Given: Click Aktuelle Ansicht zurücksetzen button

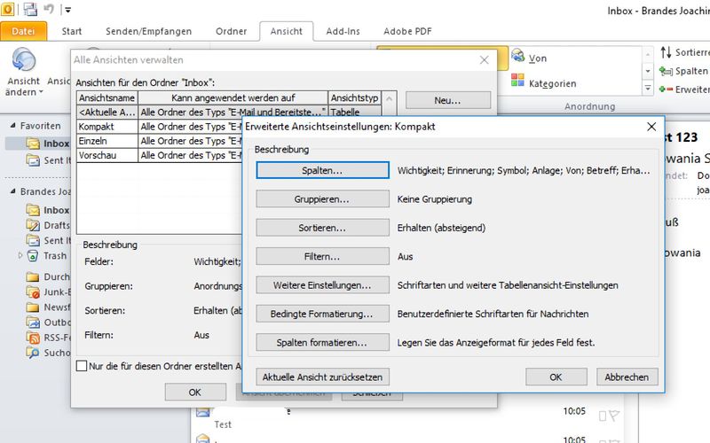Looking at the screenshot, I should tap(322, 377).
